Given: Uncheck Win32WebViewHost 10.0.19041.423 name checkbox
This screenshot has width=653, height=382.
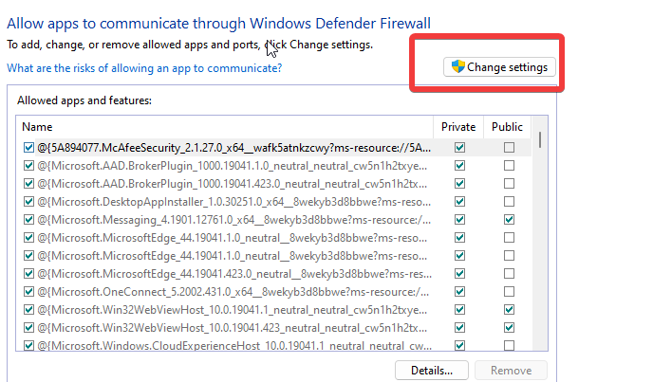Looking at the screenshot, I should point(28,327).
